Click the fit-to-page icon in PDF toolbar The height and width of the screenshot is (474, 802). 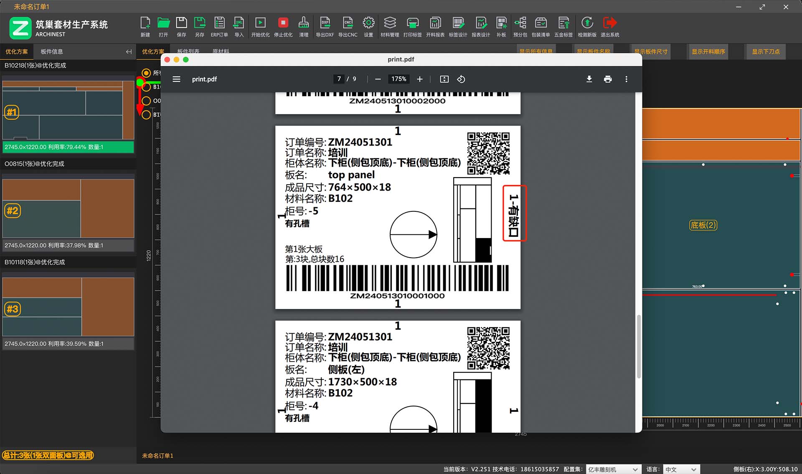(444, 79)
